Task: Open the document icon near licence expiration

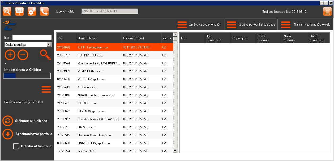Action: [x=327, y=11]
